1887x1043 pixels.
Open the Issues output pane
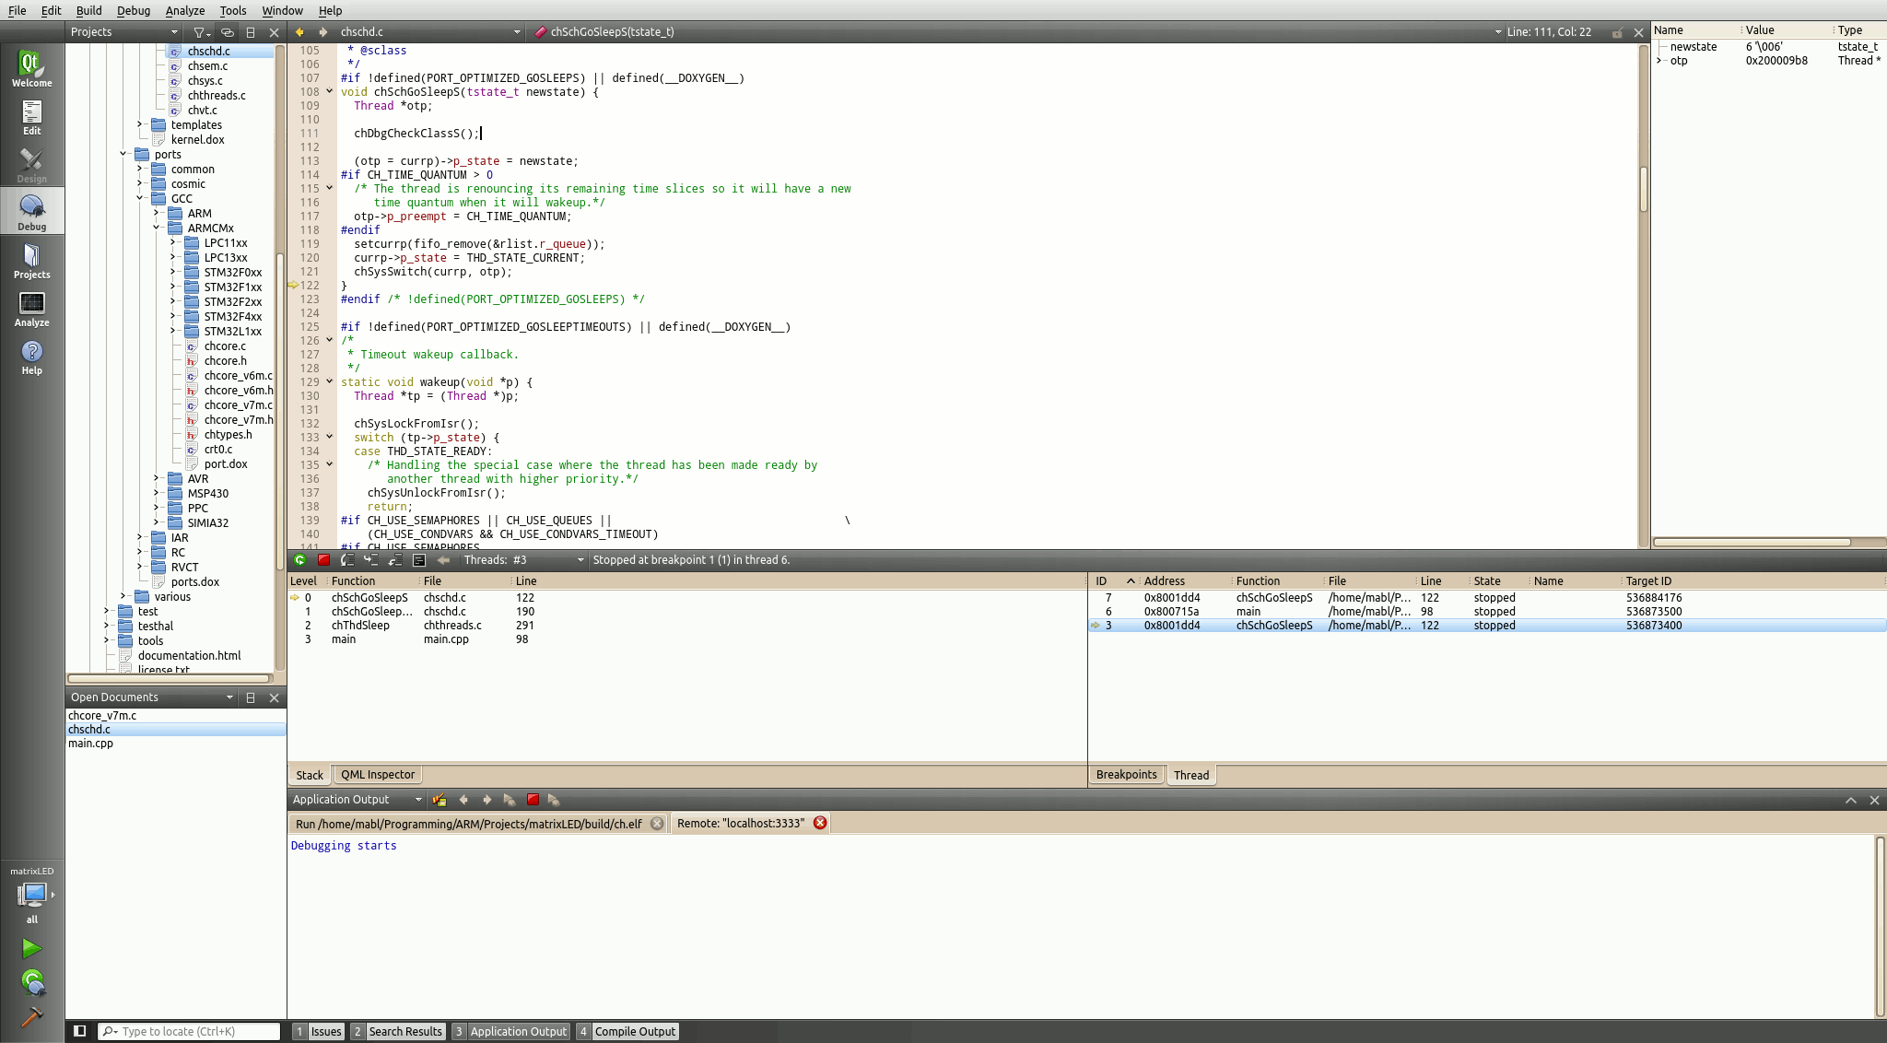(x=318, y=1031)
